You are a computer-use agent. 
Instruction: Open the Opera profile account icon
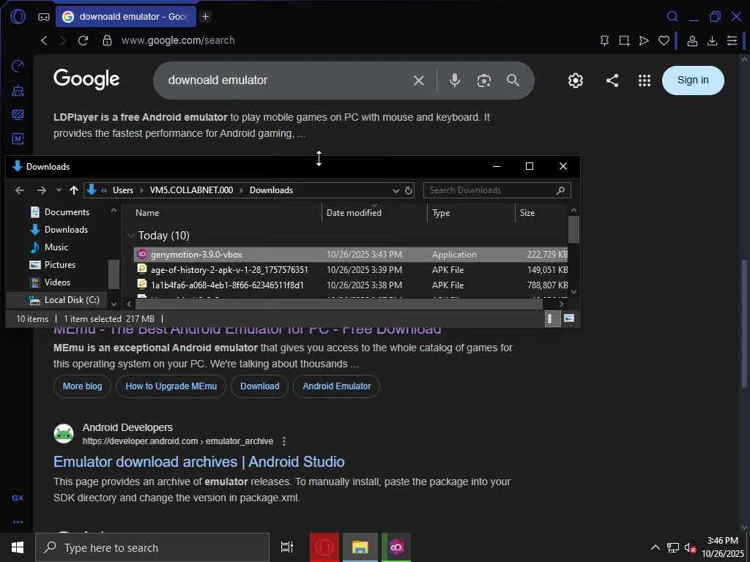(x=692, y=41)
